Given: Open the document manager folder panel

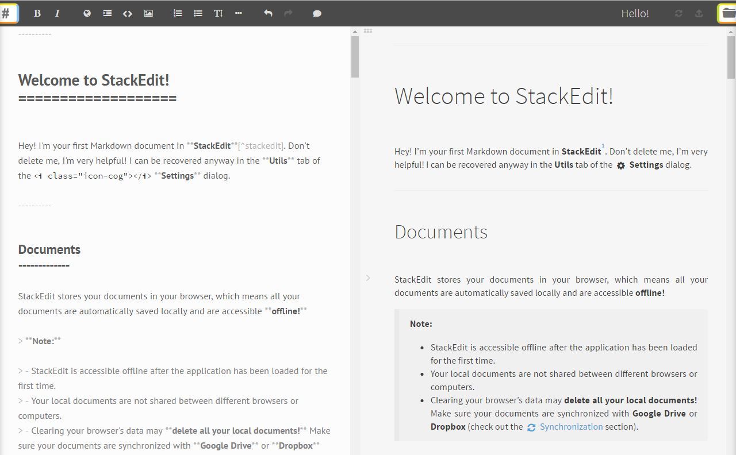Looking at the screenshot, I should 727,13.
